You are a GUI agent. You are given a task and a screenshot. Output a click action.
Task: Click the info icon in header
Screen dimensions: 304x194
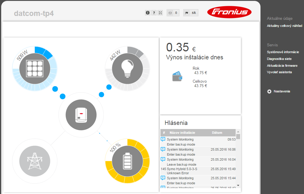click(x=148, y=13)
